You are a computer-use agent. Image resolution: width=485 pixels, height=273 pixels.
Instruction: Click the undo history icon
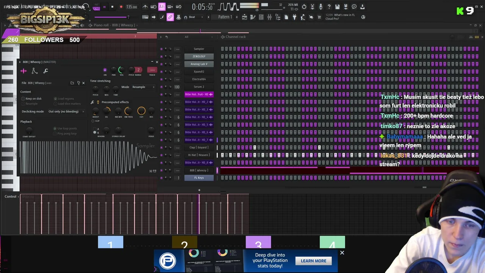(304, 7)
